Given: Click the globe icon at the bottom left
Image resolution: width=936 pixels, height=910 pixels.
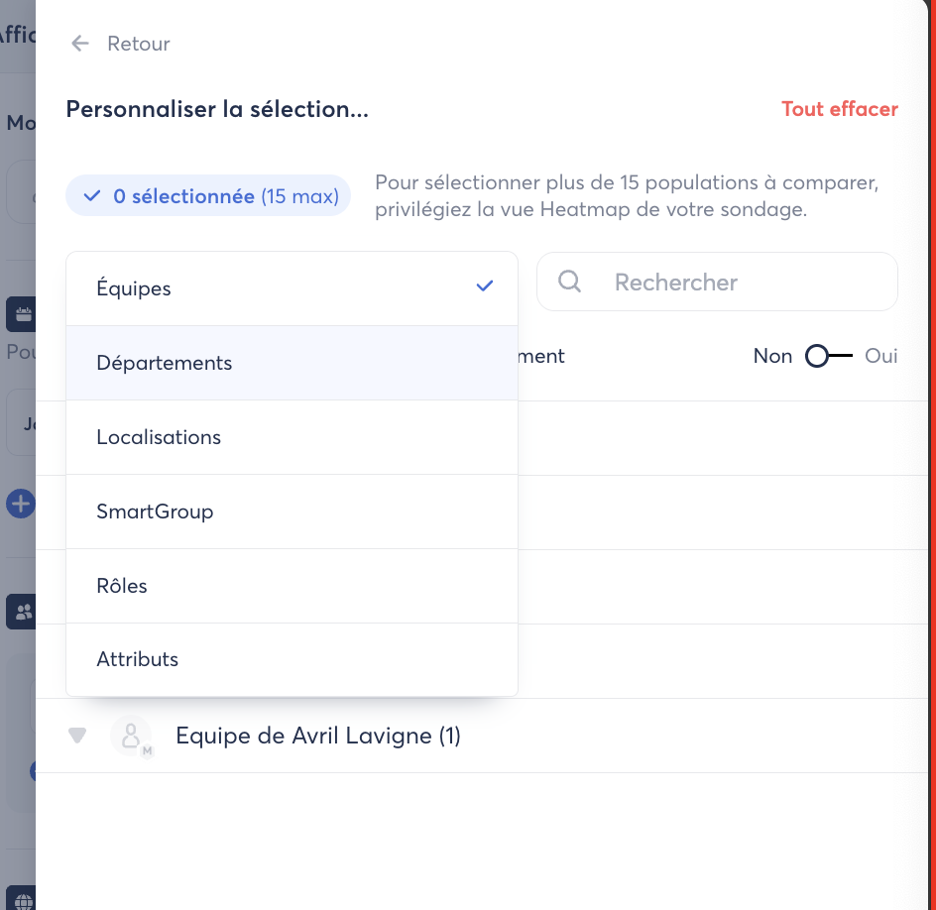Looking at the screenshot, I should pos(22,900).
